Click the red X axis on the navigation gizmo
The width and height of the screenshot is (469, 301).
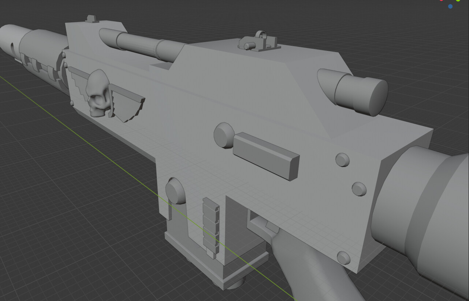[x=441, y=1]
